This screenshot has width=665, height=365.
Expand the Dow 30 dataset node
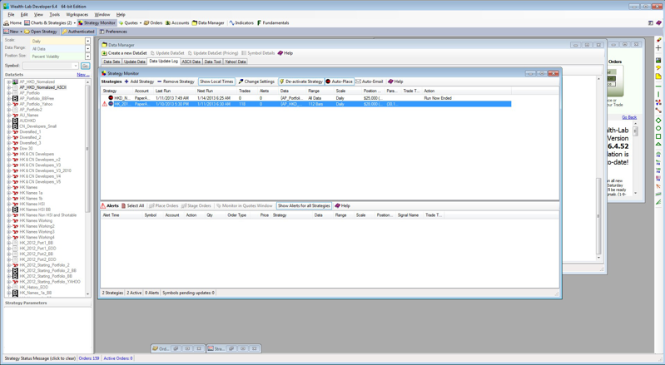(9, 149)
